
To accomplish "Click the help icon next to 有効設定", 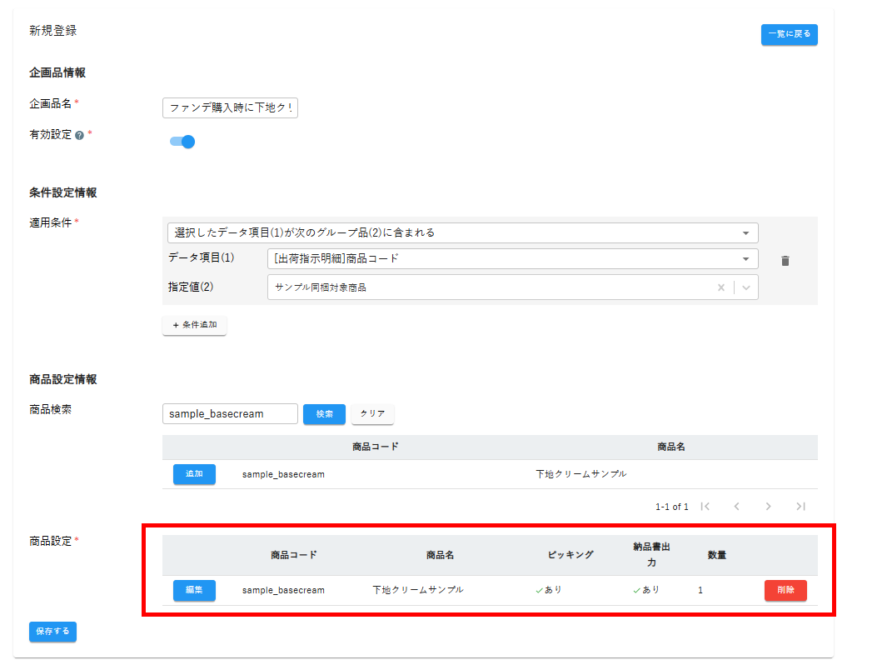I will click(79, 135).
